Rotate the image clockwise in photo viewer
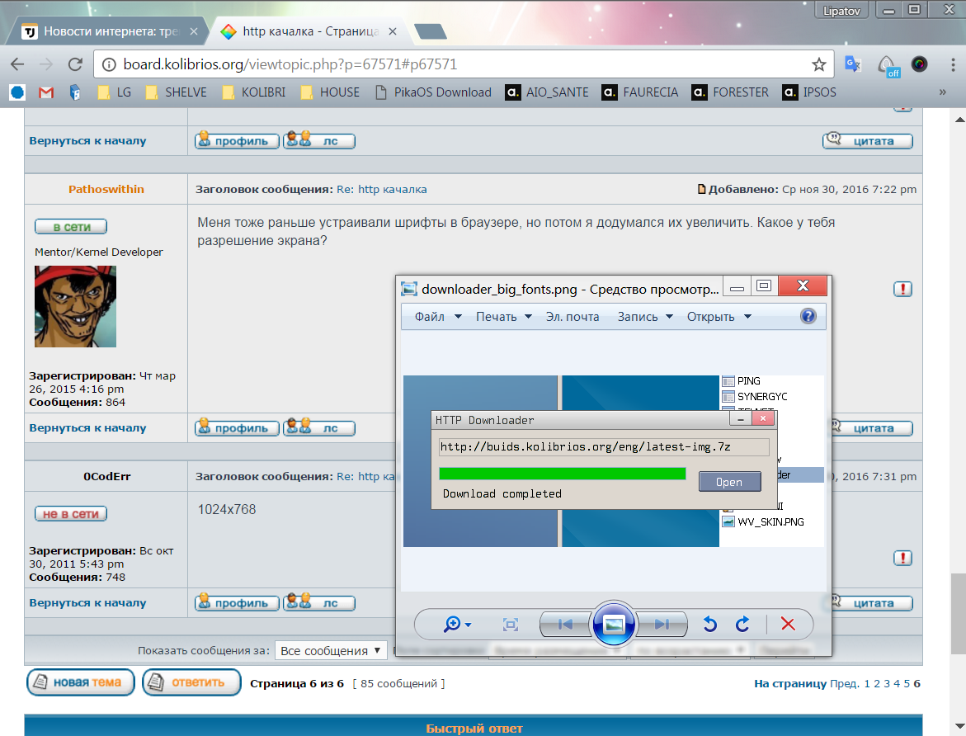The image size is (966, 736). pos(742,625)
